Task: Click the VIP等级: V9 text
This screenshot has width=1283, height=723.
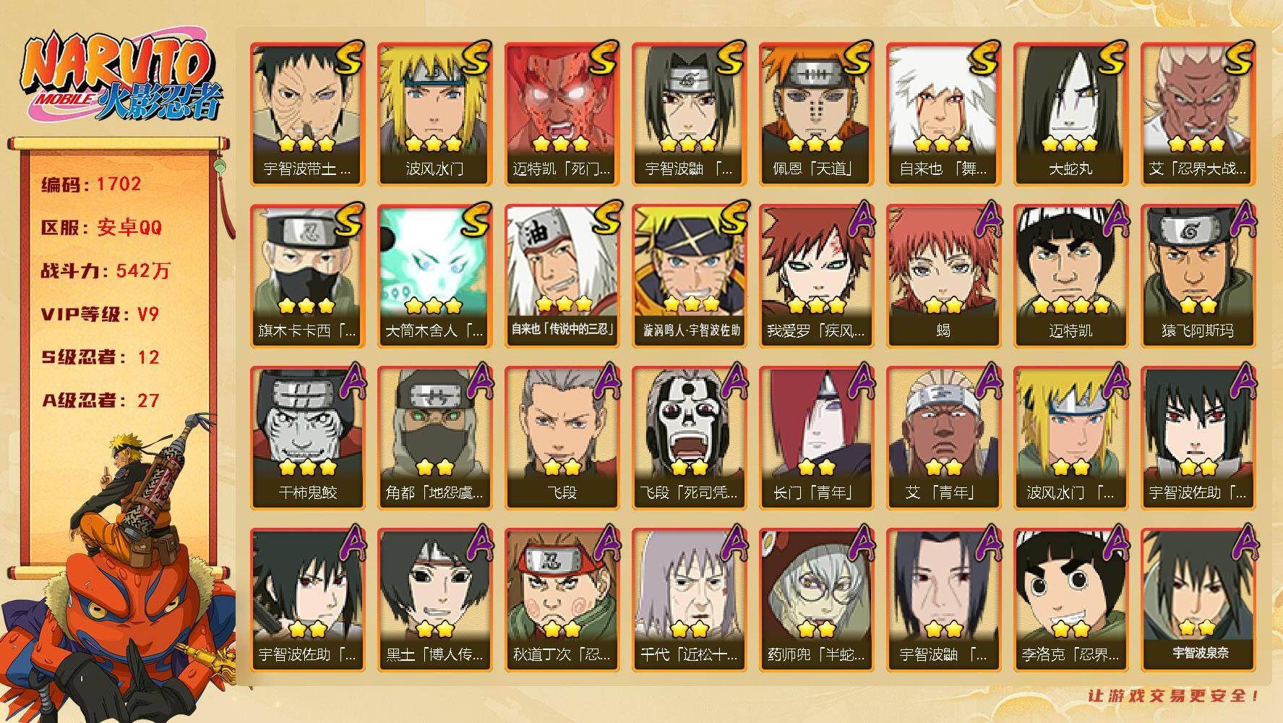Action: tap(100, 314)
